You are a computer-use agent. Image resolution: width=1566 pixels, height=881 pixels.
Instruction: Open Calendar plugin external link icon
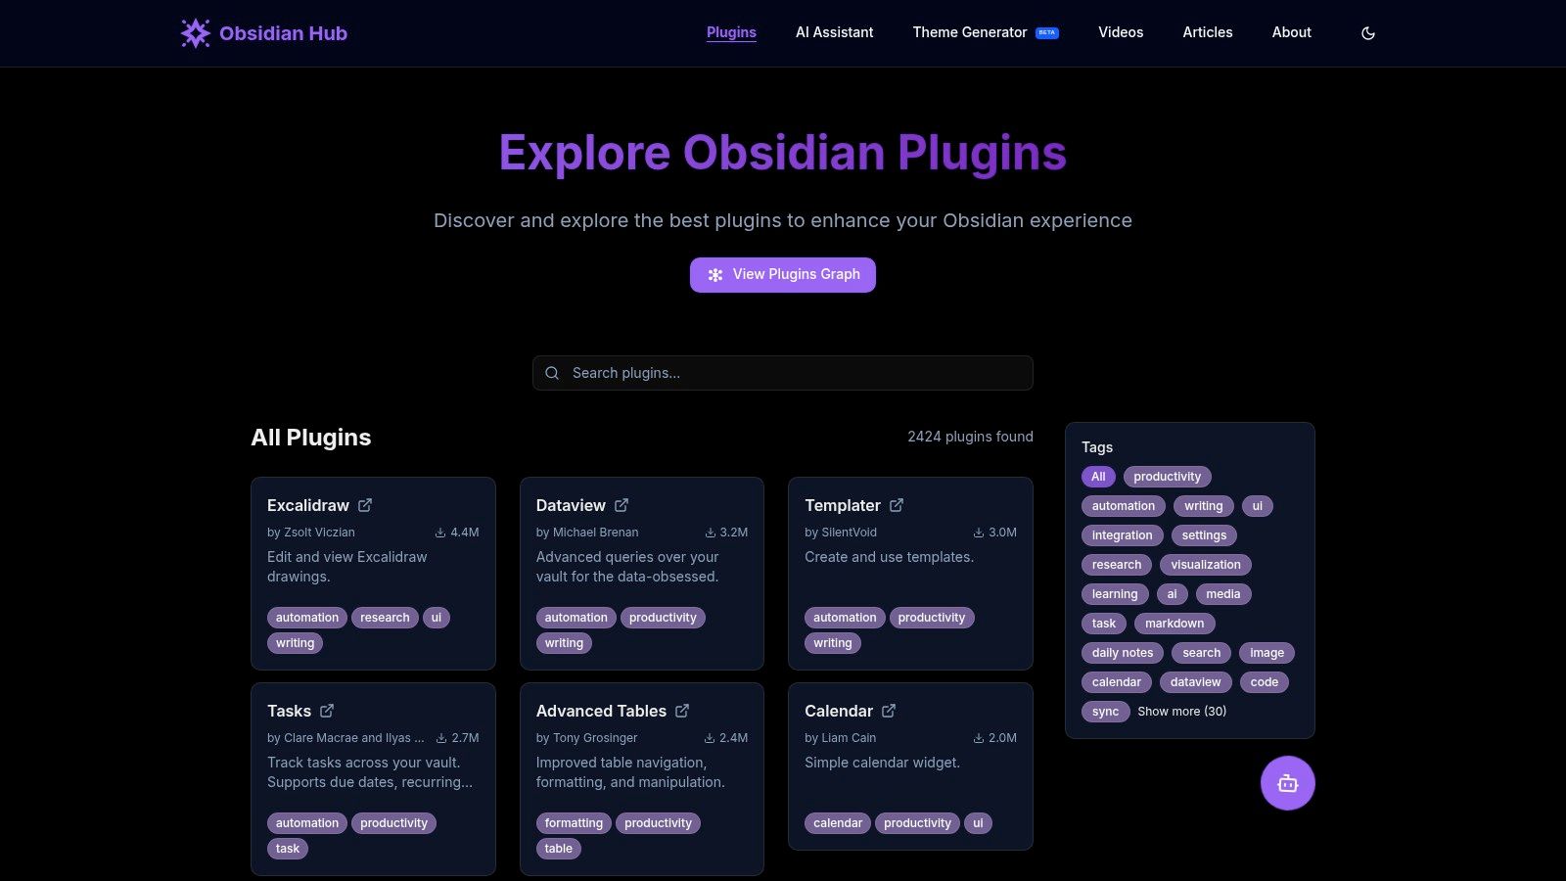point(889,711)
